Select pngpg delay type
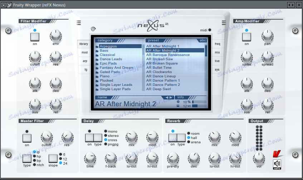 click(111, 144)
